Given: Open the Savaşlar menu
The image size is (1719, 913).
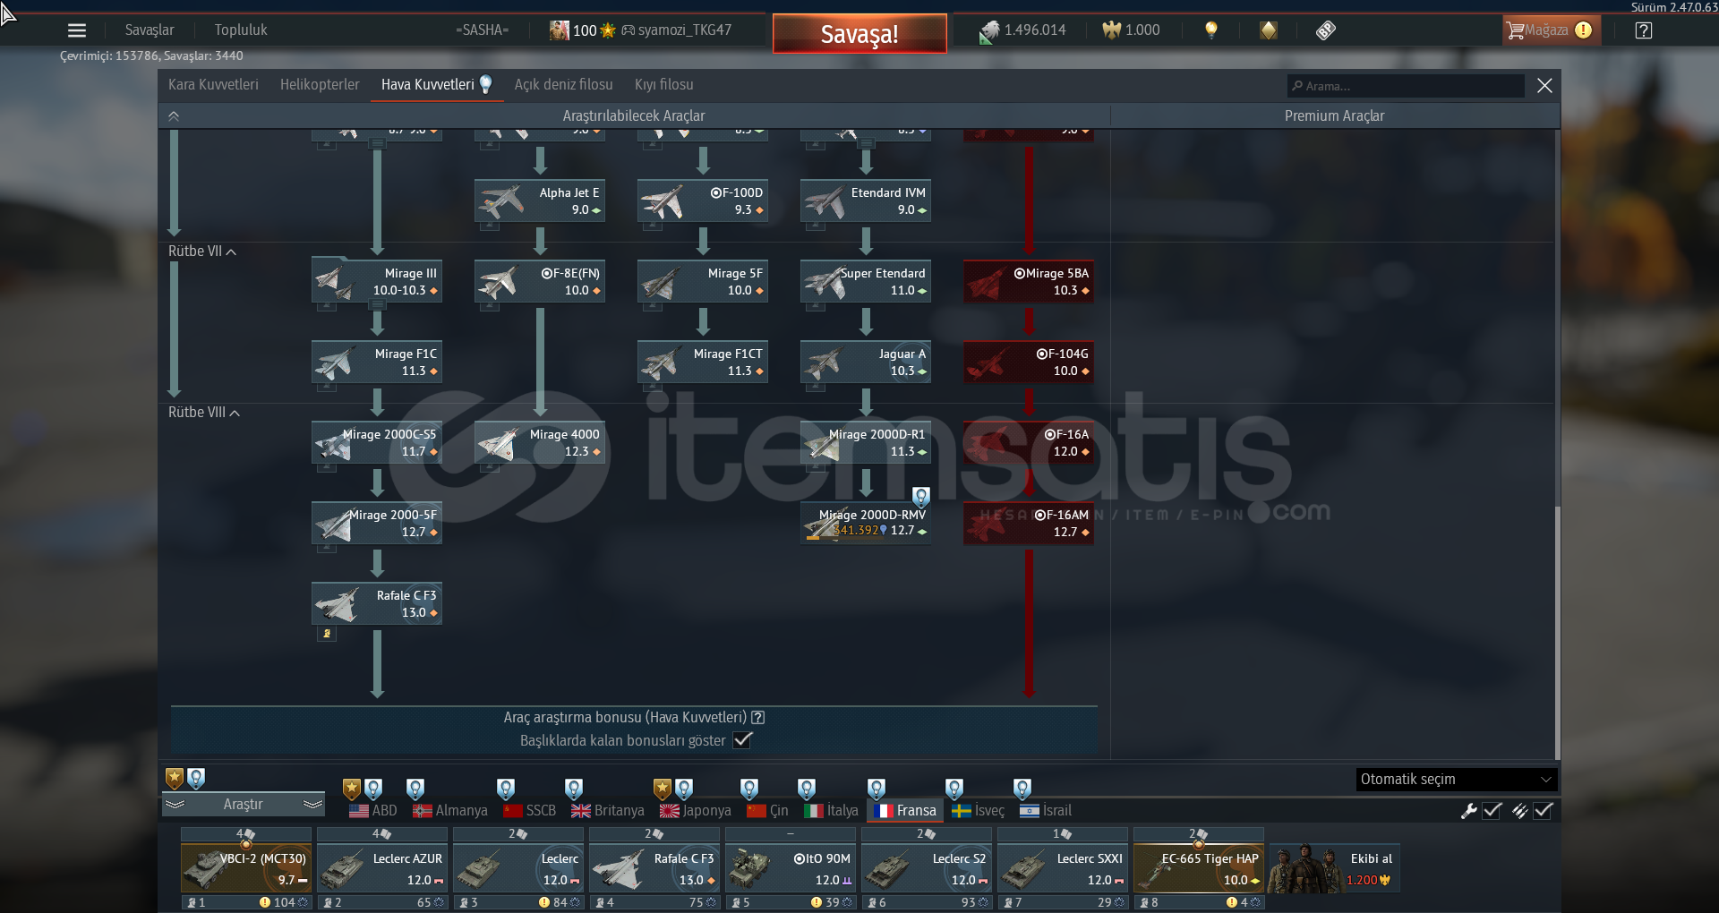Looking at the screenshot, I should [x=150, y=30].
